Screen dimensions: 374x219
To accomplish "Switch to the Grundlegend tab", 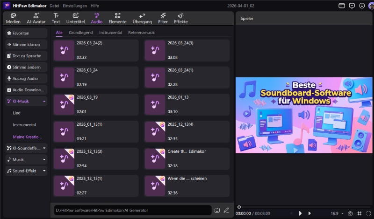I will (x=80, y=33).
